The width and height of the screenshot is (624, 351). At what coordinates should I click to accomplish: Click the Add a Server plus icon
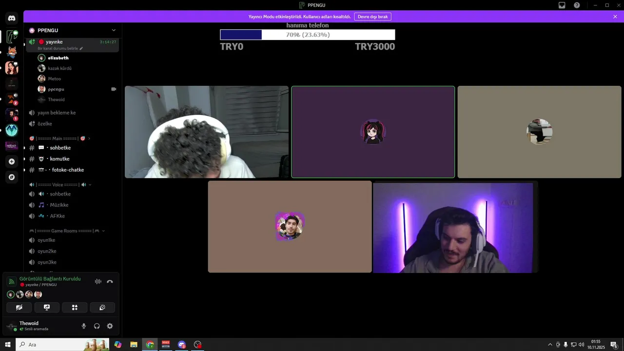click(x=12, y=161)
